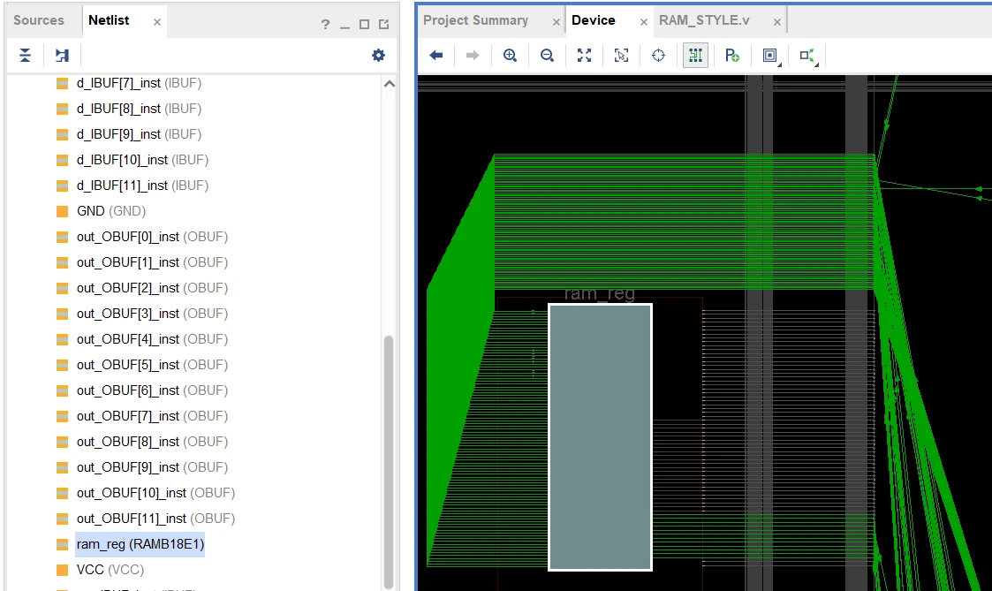Screen dimensions: 992x591
Task: Go to next view with forward arrow
Action: click(473, 55)
